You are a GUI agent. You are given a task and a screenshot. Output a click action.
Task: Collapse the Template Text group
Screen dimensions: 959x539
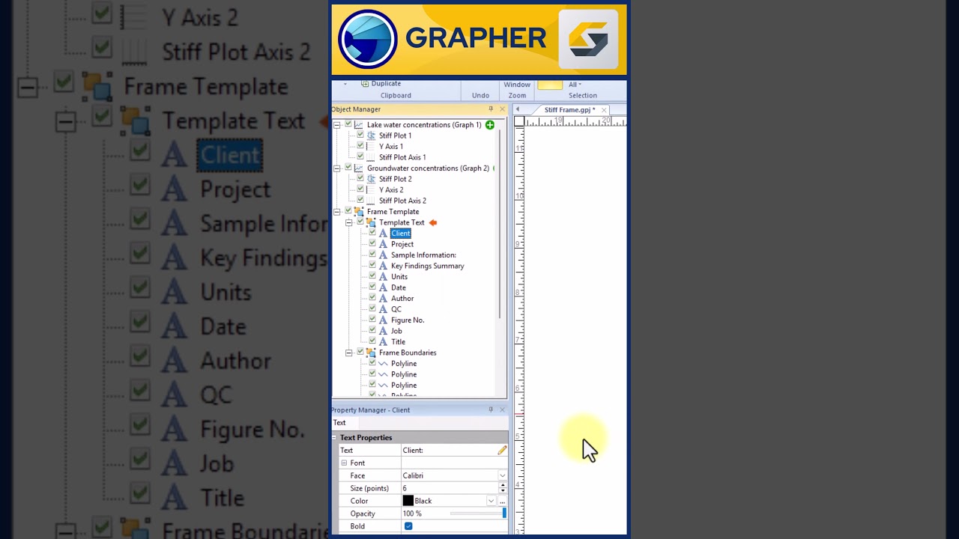(349, 222)
